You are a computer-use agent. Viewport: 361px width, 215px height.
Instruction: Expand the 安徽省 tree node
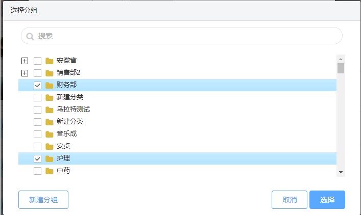coord(25,61)
